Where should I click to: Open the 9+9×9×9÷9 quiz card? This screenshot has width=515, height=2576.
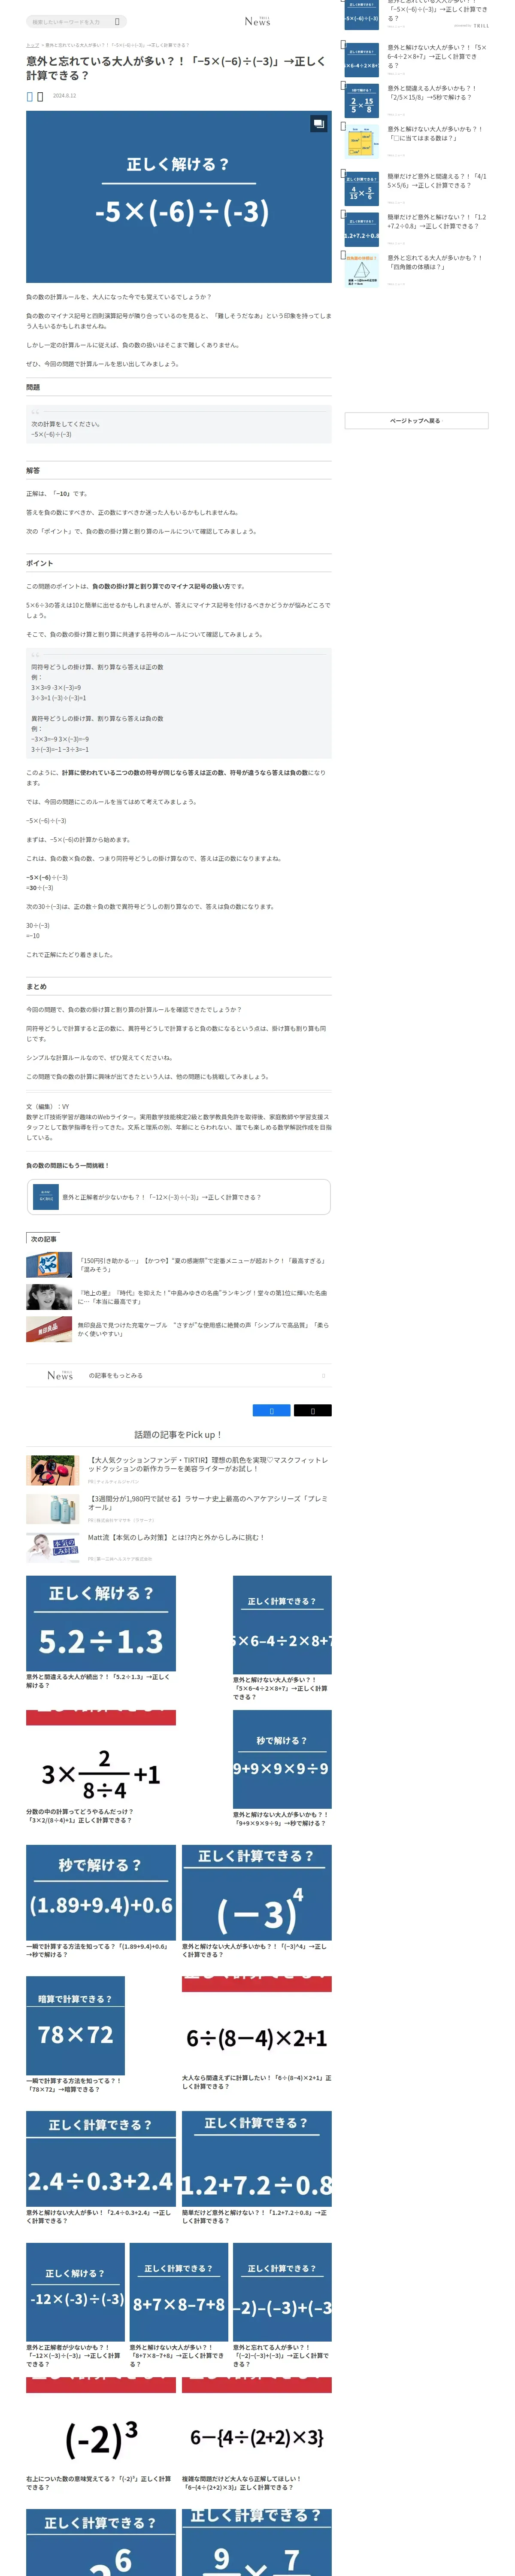pyautogui.click(x=282, y=1769)
